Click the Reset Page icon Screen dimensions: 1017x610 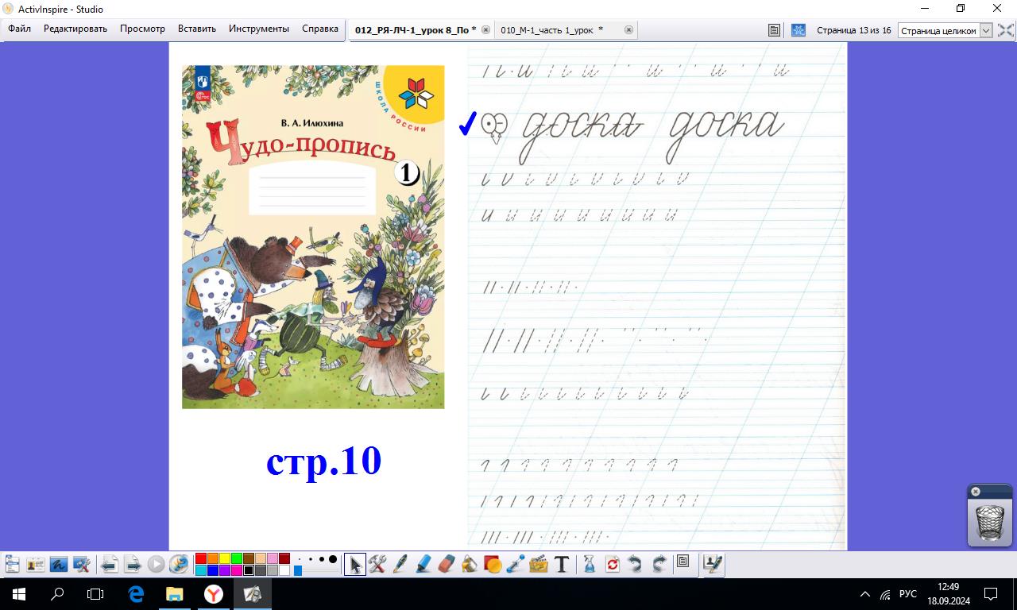coord(613,565)
